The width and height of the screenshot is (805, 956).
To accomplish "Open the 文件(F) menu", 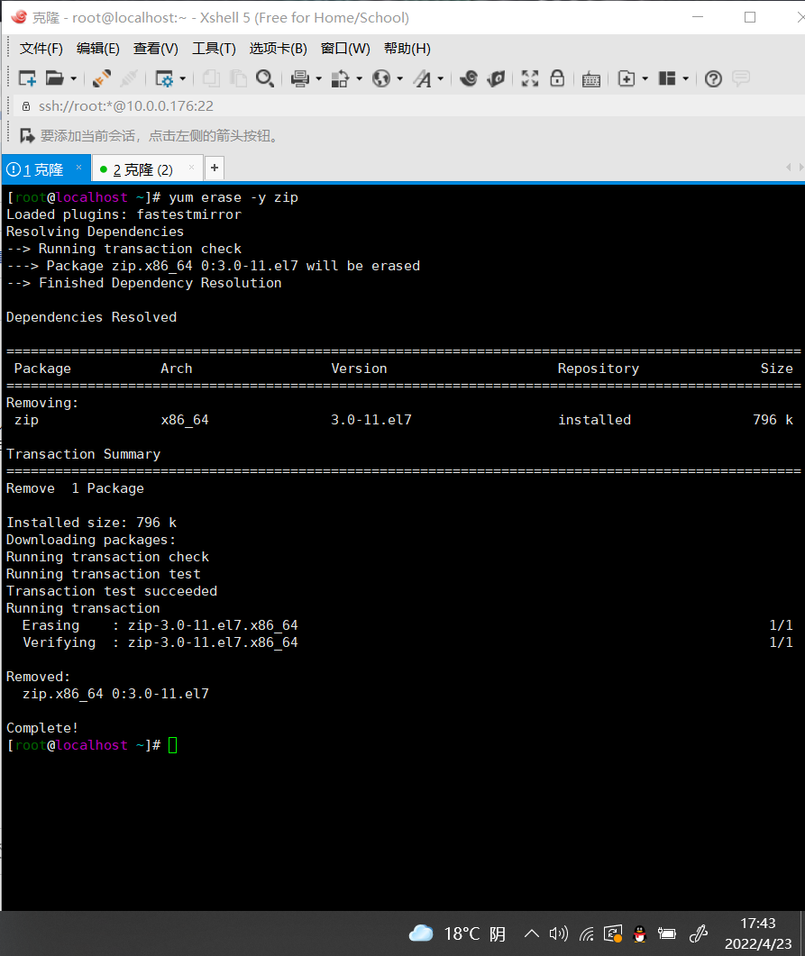I will point(41,48).
